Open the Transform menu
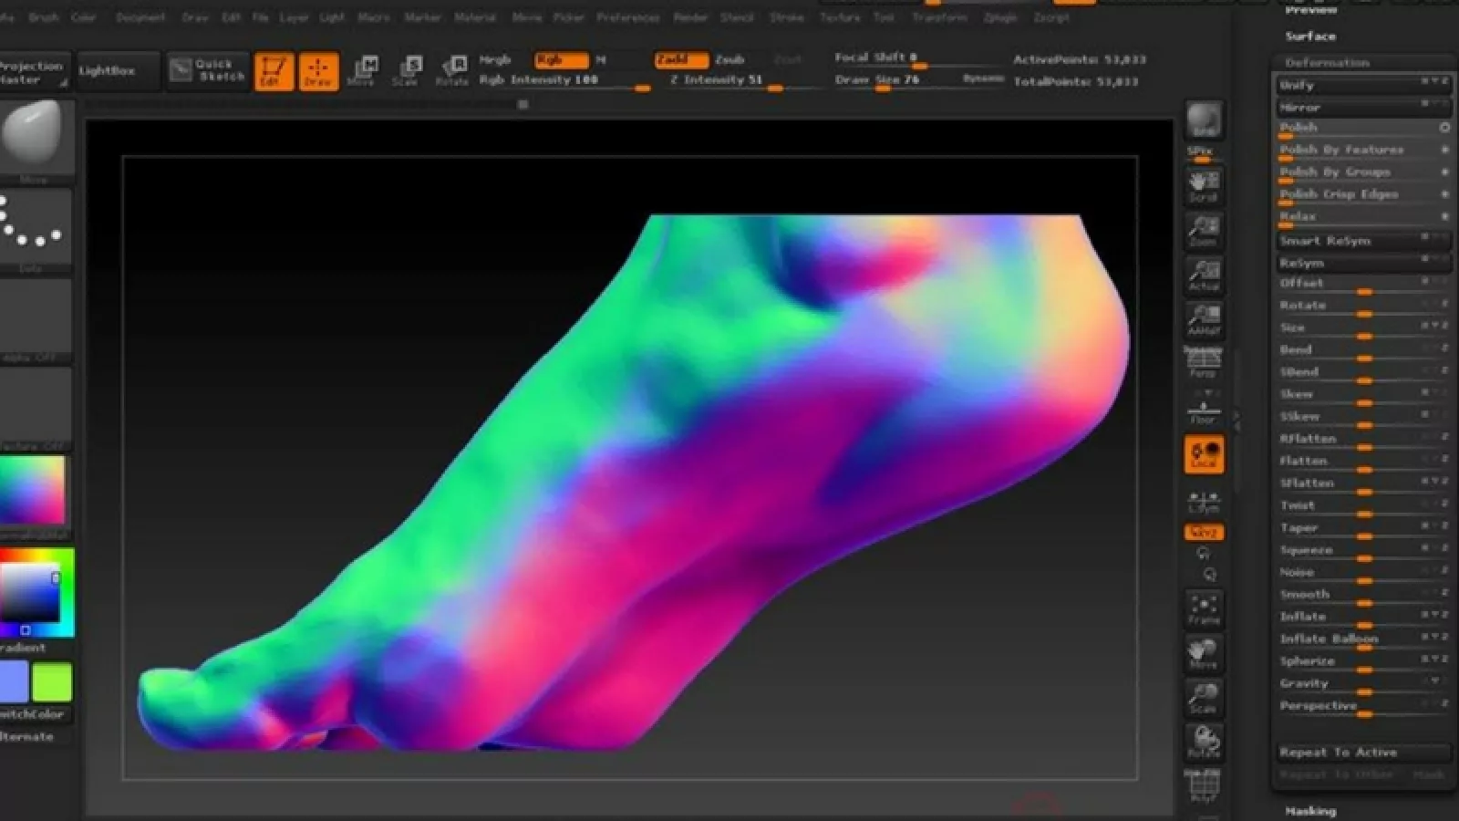This screenshot has height=821, width=1459. coord(938,17)
